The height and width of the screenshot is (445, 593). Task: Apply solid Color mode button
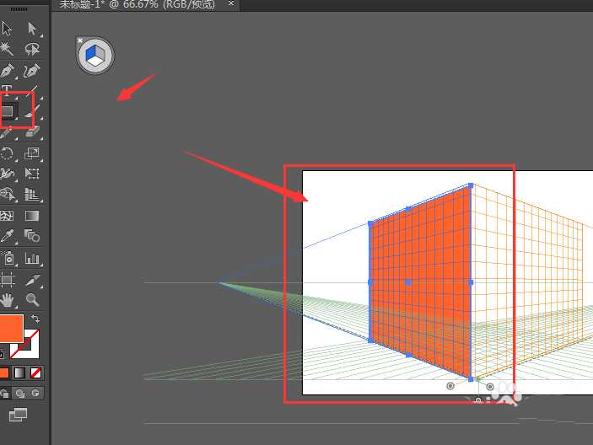click(x=3, y=373)
